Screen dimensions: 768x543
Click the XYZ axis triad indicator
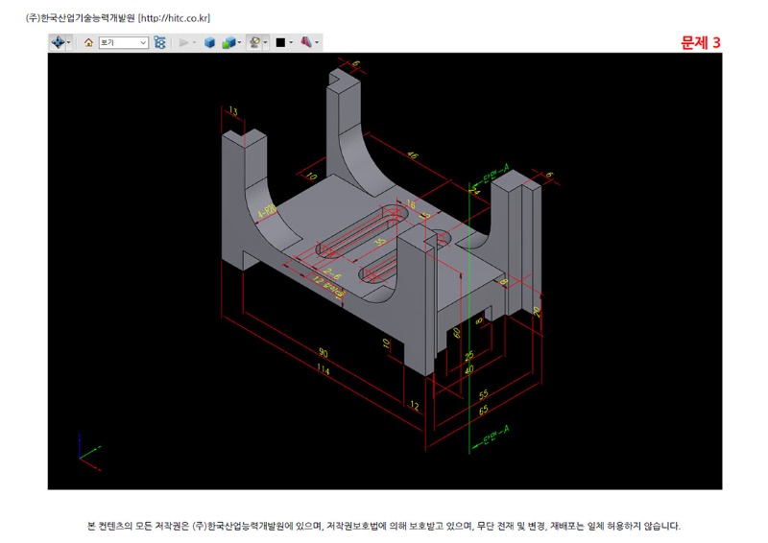[x=90, y=452]
